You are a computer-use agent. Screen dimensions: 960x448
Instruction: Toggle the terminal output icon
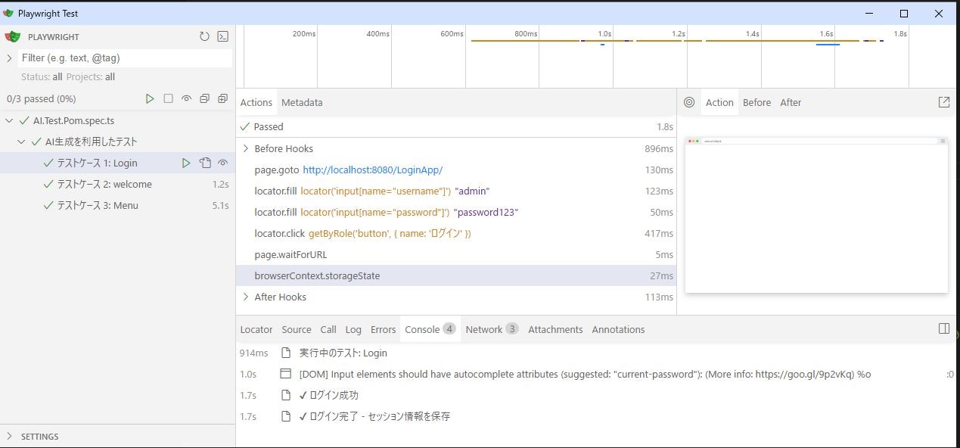[x=222, y=36]
